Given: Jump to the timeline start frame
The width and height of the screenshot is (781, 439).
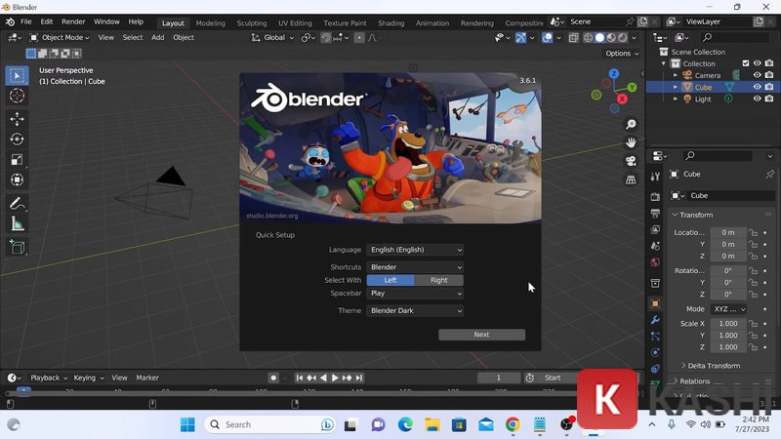Looking at the screenshot, I should coord(300,378).
